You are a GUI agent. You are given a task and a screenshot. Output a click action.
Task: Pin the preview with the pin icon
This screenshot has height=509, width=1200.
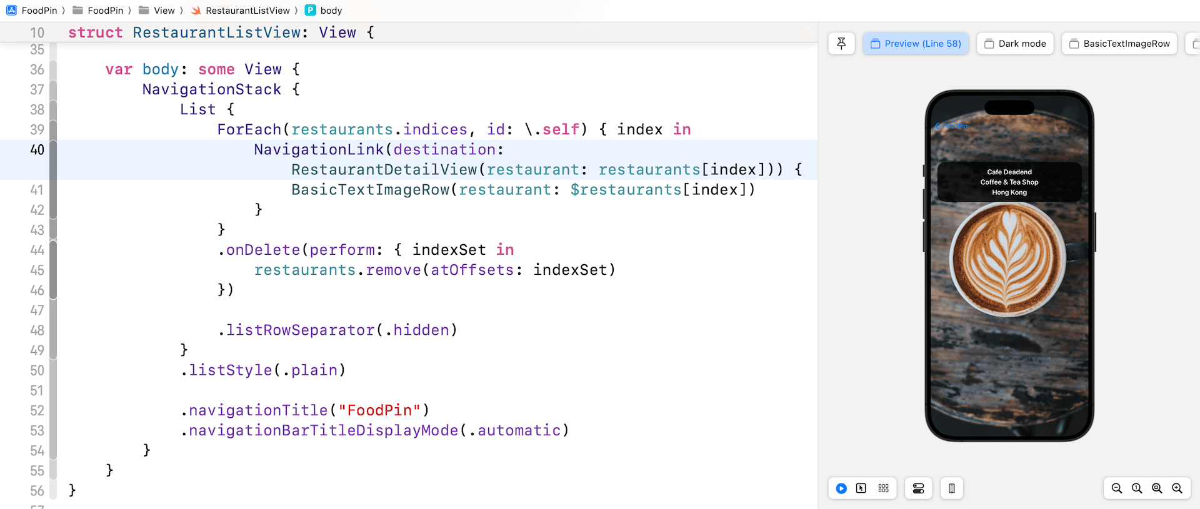point(841,44)
